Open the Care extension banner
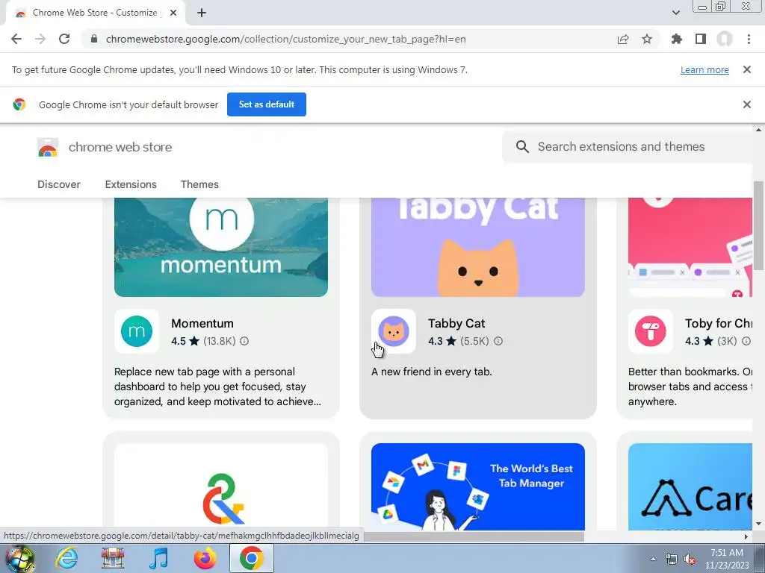 click(690, 486)
